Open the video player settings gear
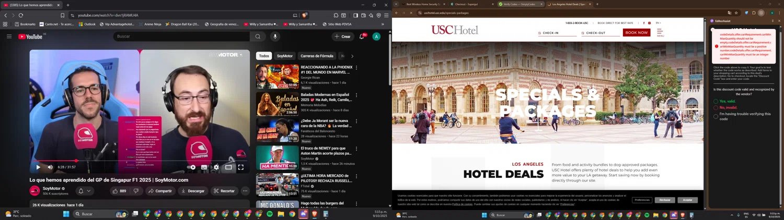This screenshot has height=220, width=784. (x=216, y=167)
